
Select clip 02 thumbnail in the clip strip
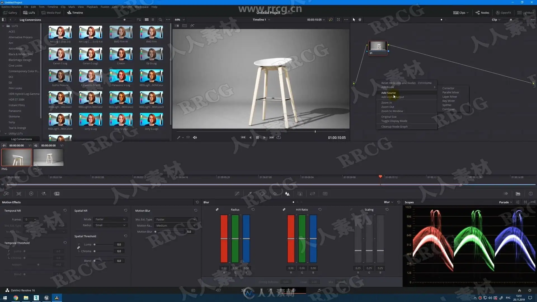[48, 157]
